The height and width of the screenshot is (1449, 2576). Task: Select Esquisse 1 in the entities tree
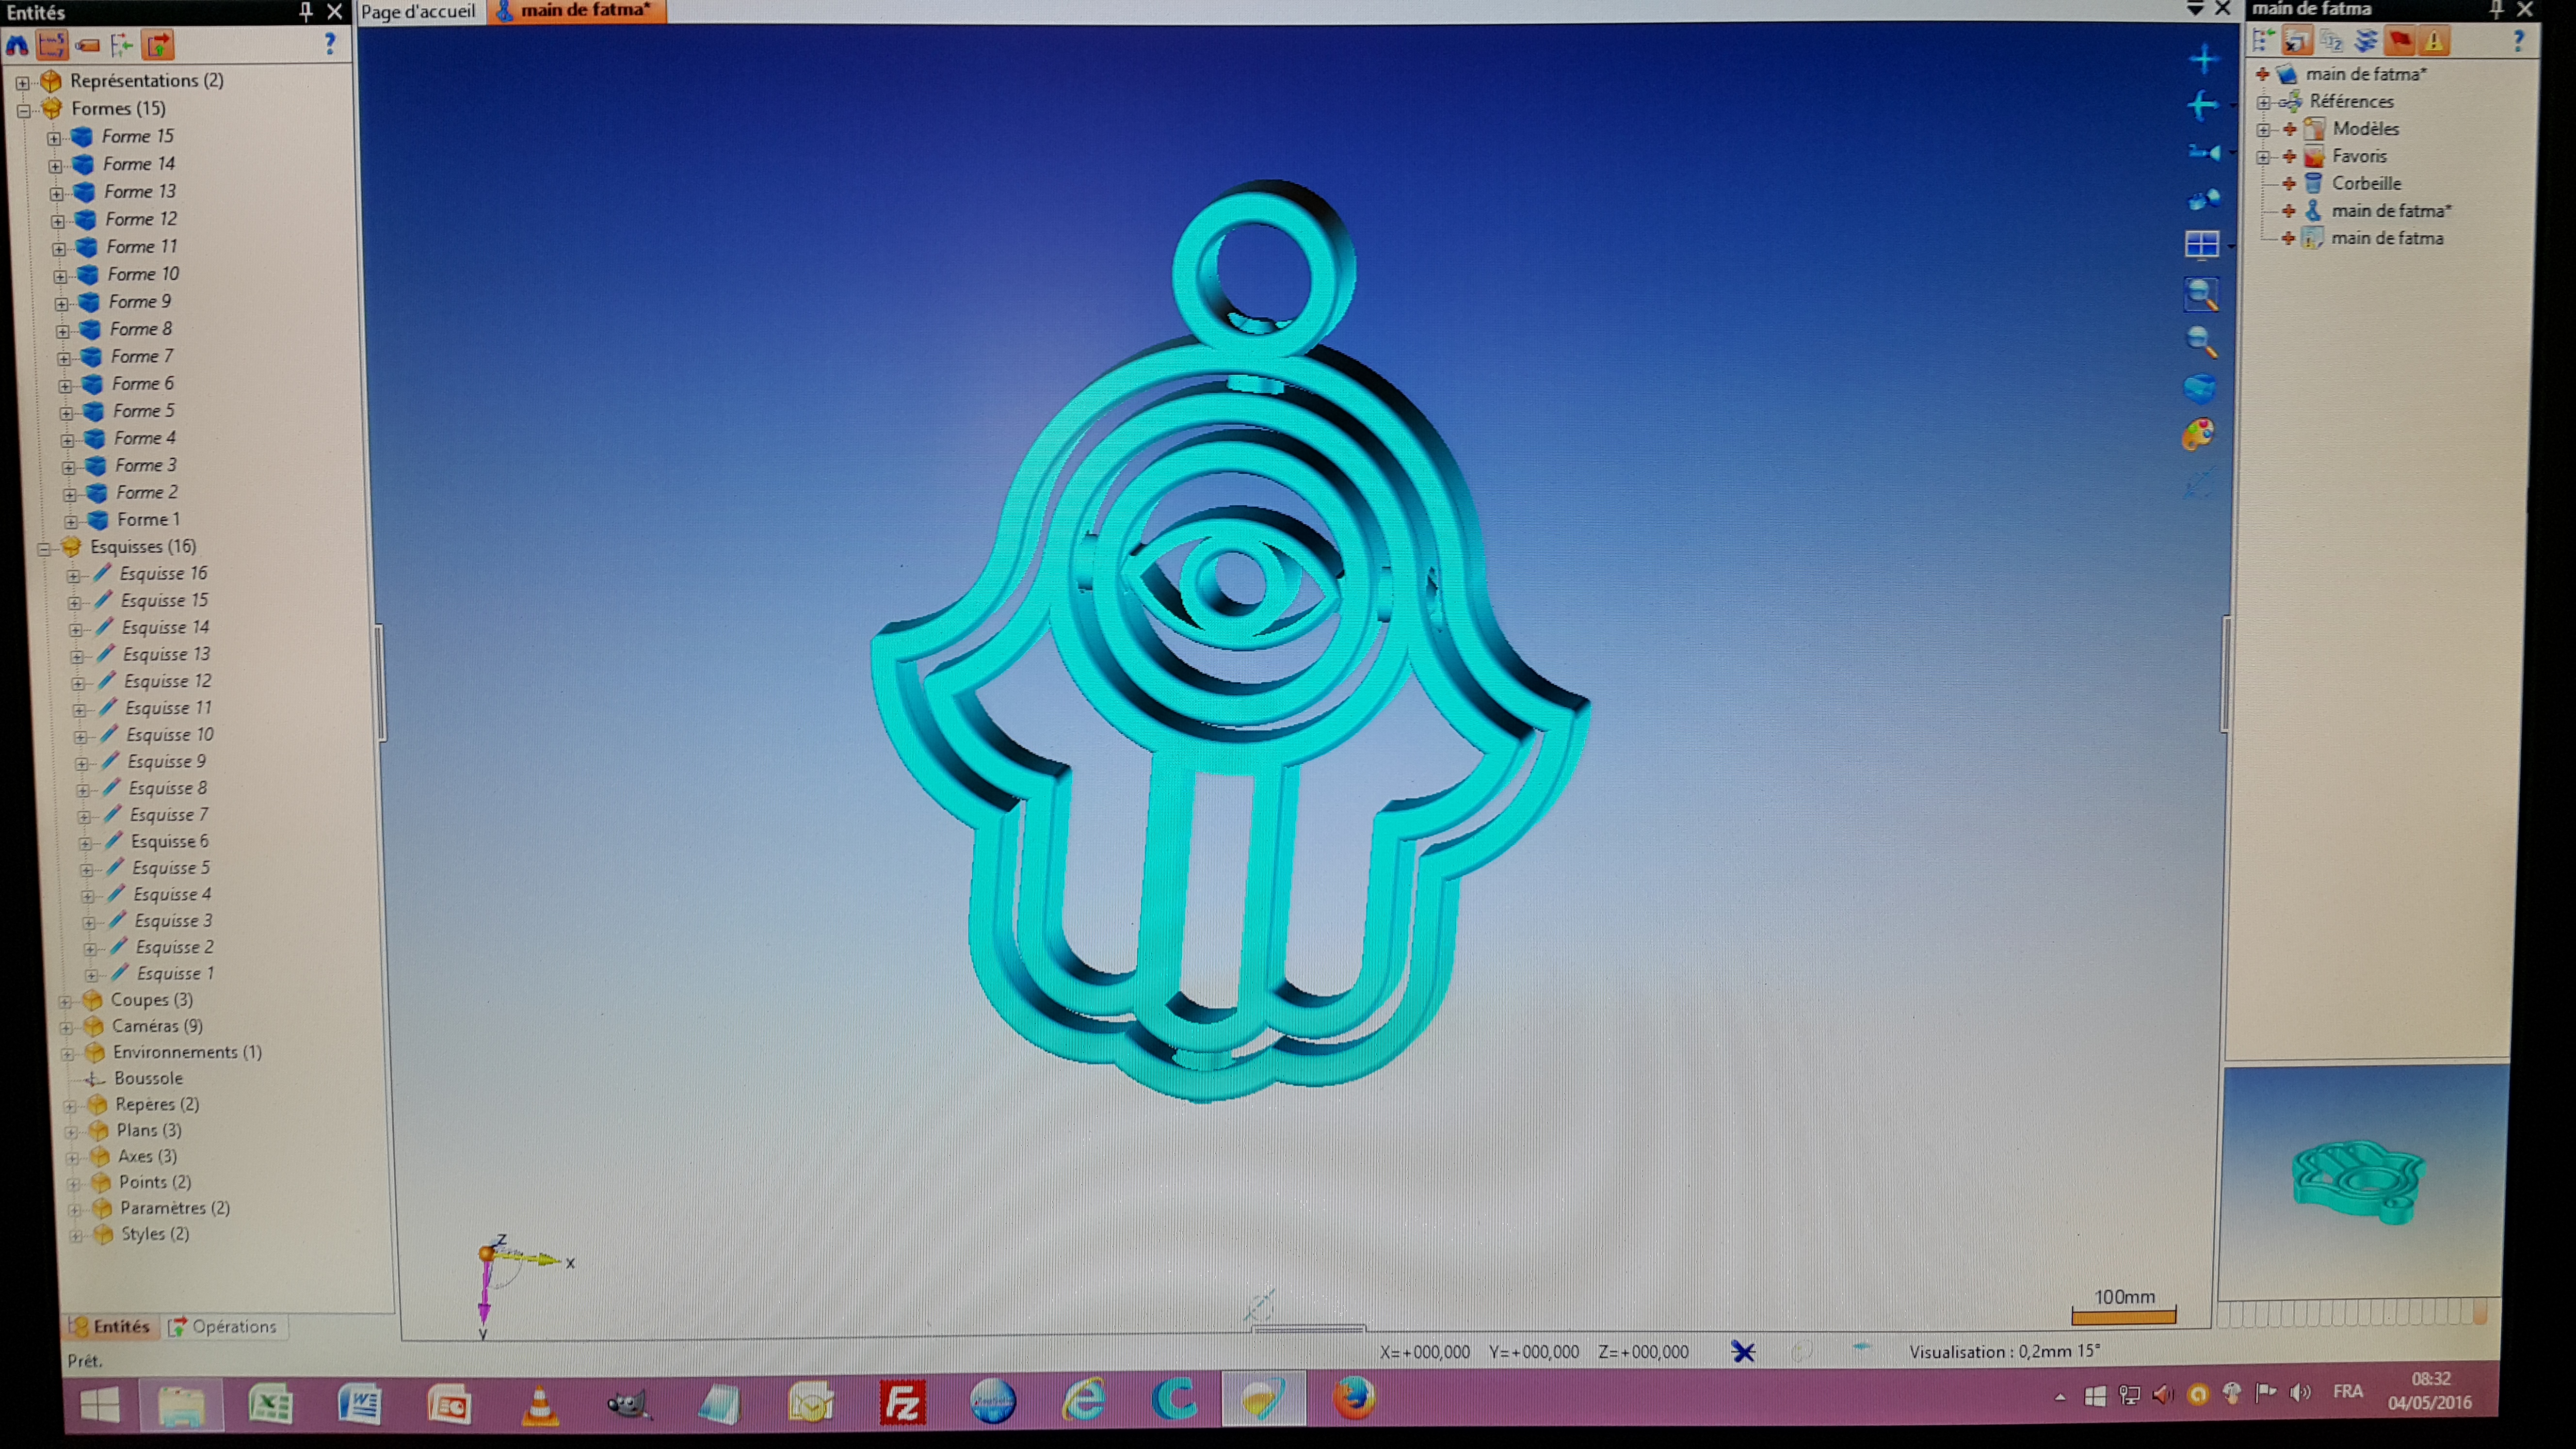(x=175, y=974)
